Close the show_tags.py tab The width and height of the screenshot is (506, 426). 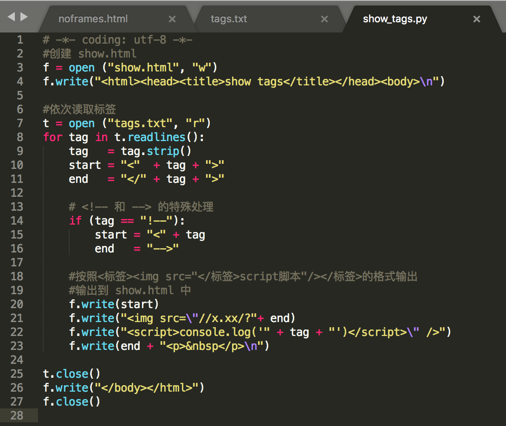(477, 19)
